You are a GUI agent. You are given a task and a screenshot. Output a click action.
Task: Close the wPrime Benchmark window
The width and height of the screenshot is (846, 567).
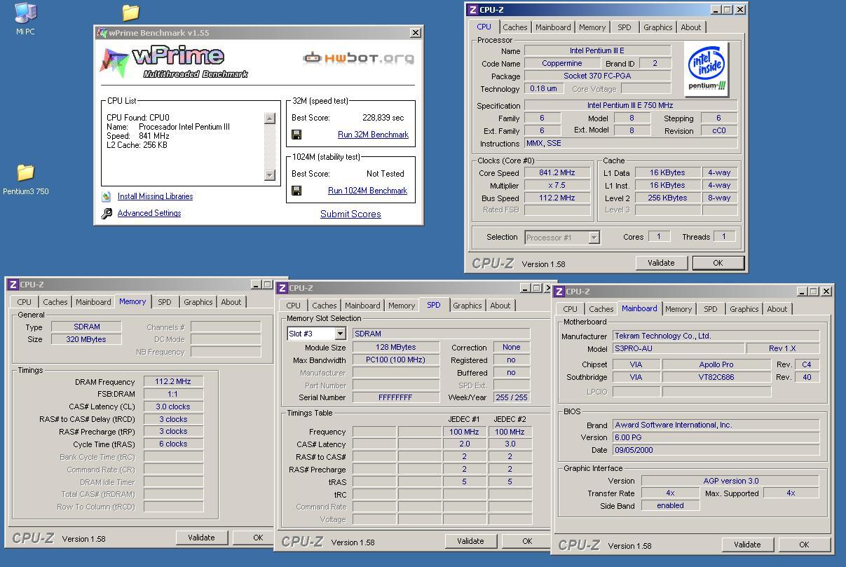click(x=416, y=33)
